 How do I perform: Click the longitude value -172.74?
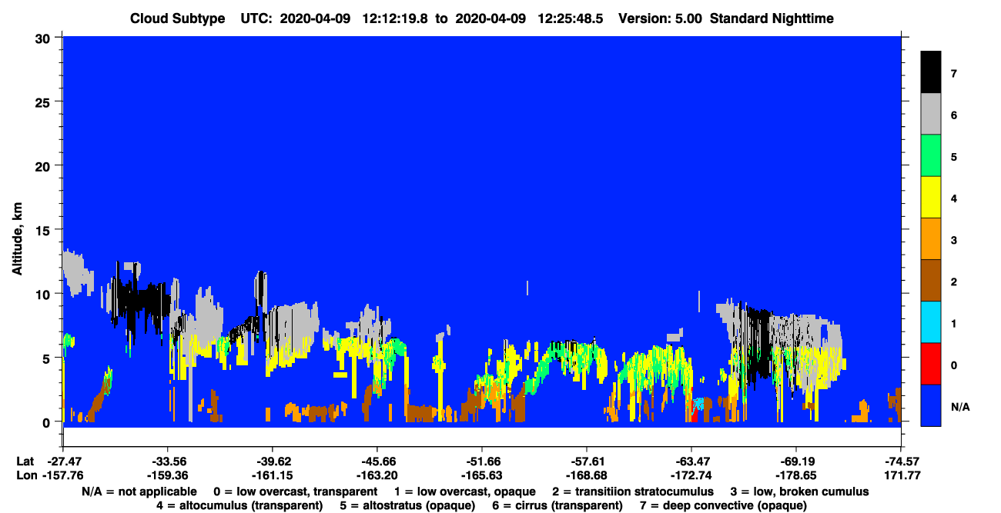(x=691, y=475)
